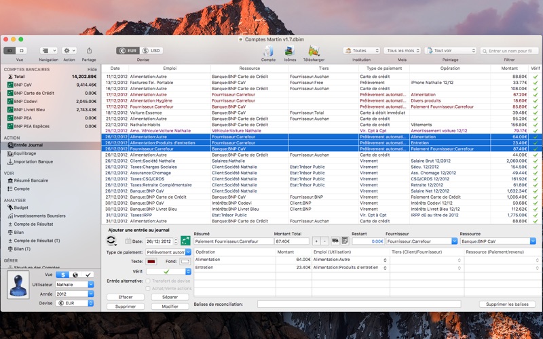Viewport: 543px width, 339px height.
Task: Sort by the Date column header
Action: click(115, 68)
